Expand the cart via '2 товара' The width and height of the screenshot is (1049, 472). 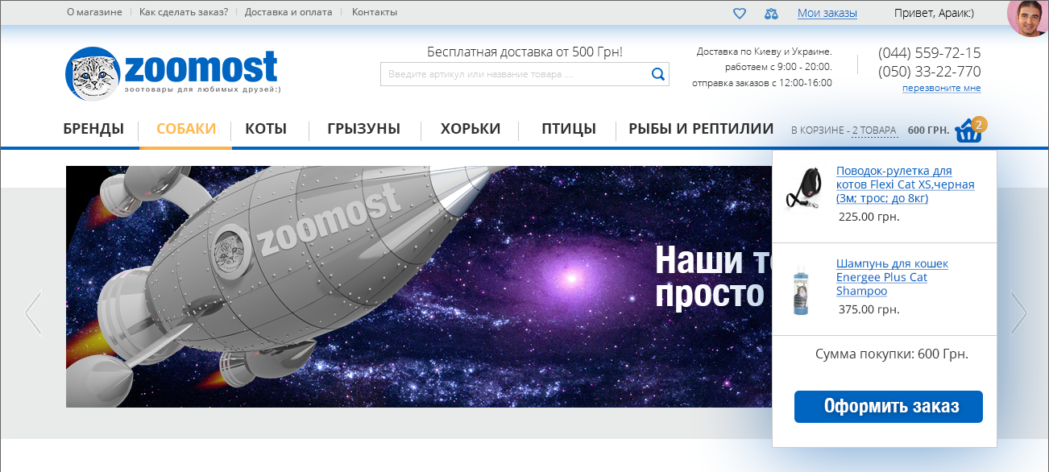[874, 130]
